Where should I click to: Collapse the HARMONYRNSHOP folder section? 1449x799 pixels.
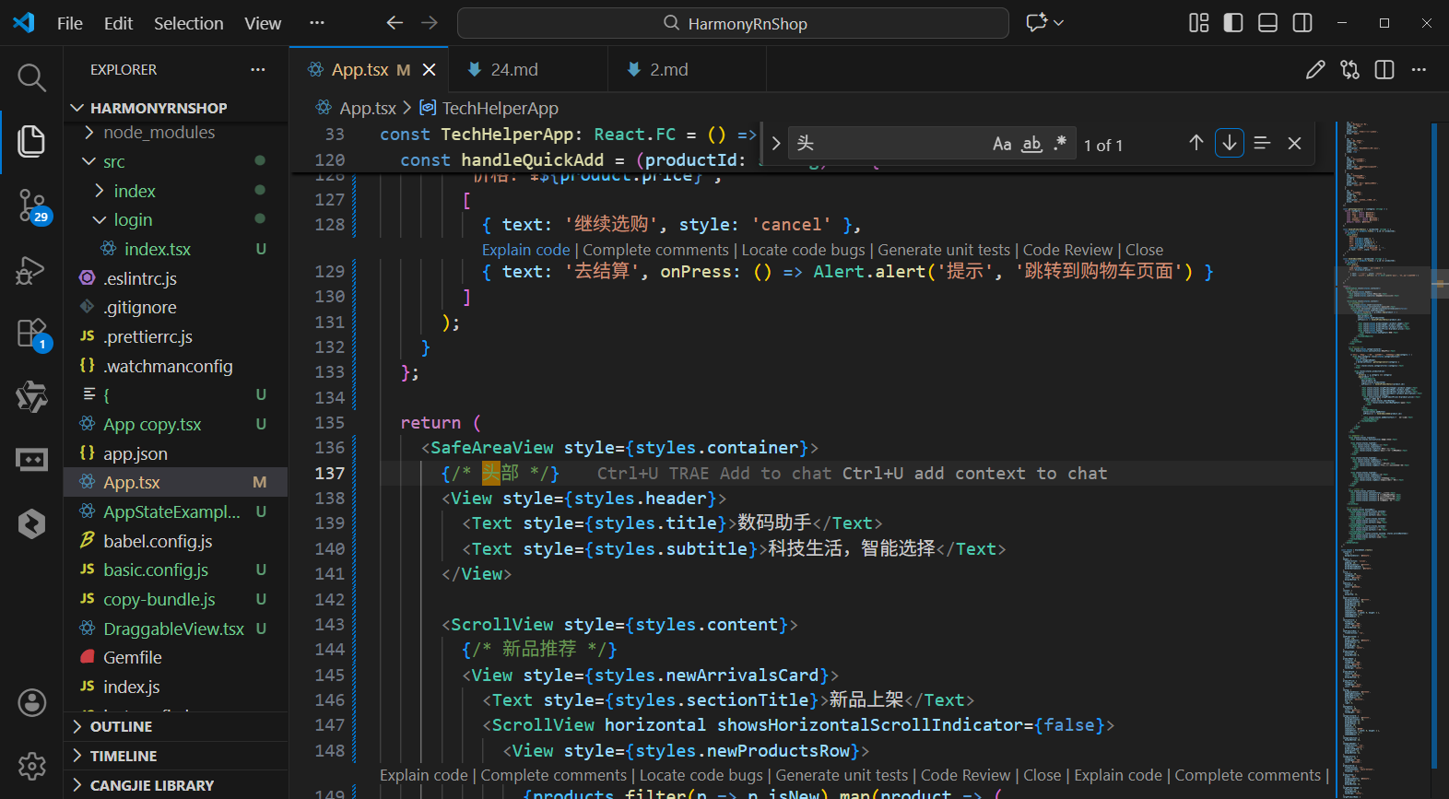(x=175, y=108)
